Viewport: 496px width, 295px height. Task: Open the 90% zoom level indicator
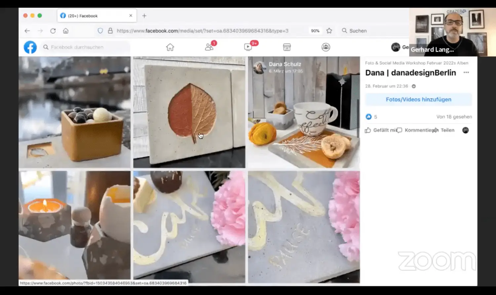pyautogui.click(x=315, y=31)
